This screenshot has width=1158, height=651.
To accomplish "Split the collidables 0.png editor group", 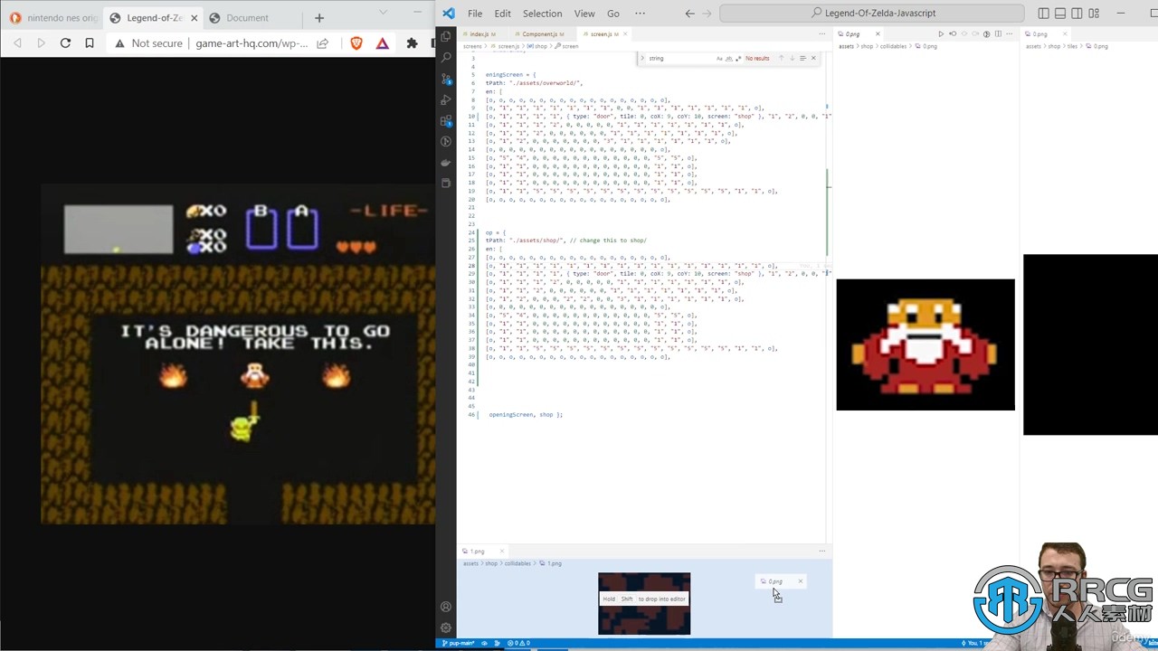I will click(998, 33).
